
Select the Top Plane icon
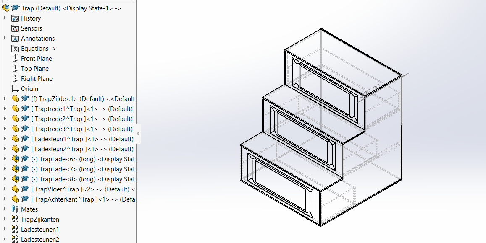tap(15, 69)
